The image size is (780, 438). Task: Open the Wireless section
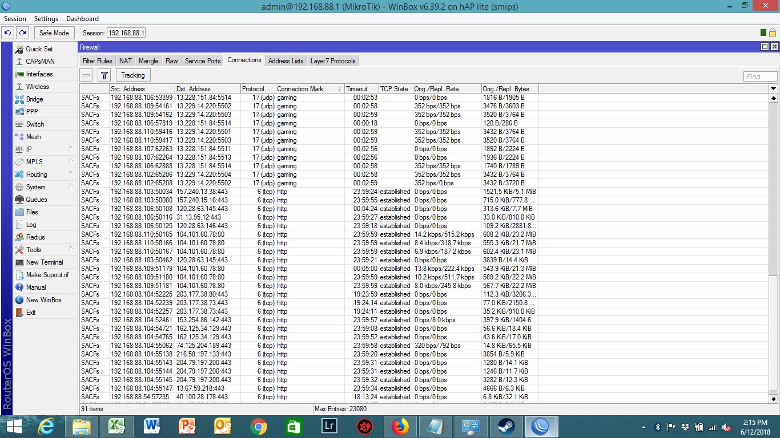click(46, 87)
